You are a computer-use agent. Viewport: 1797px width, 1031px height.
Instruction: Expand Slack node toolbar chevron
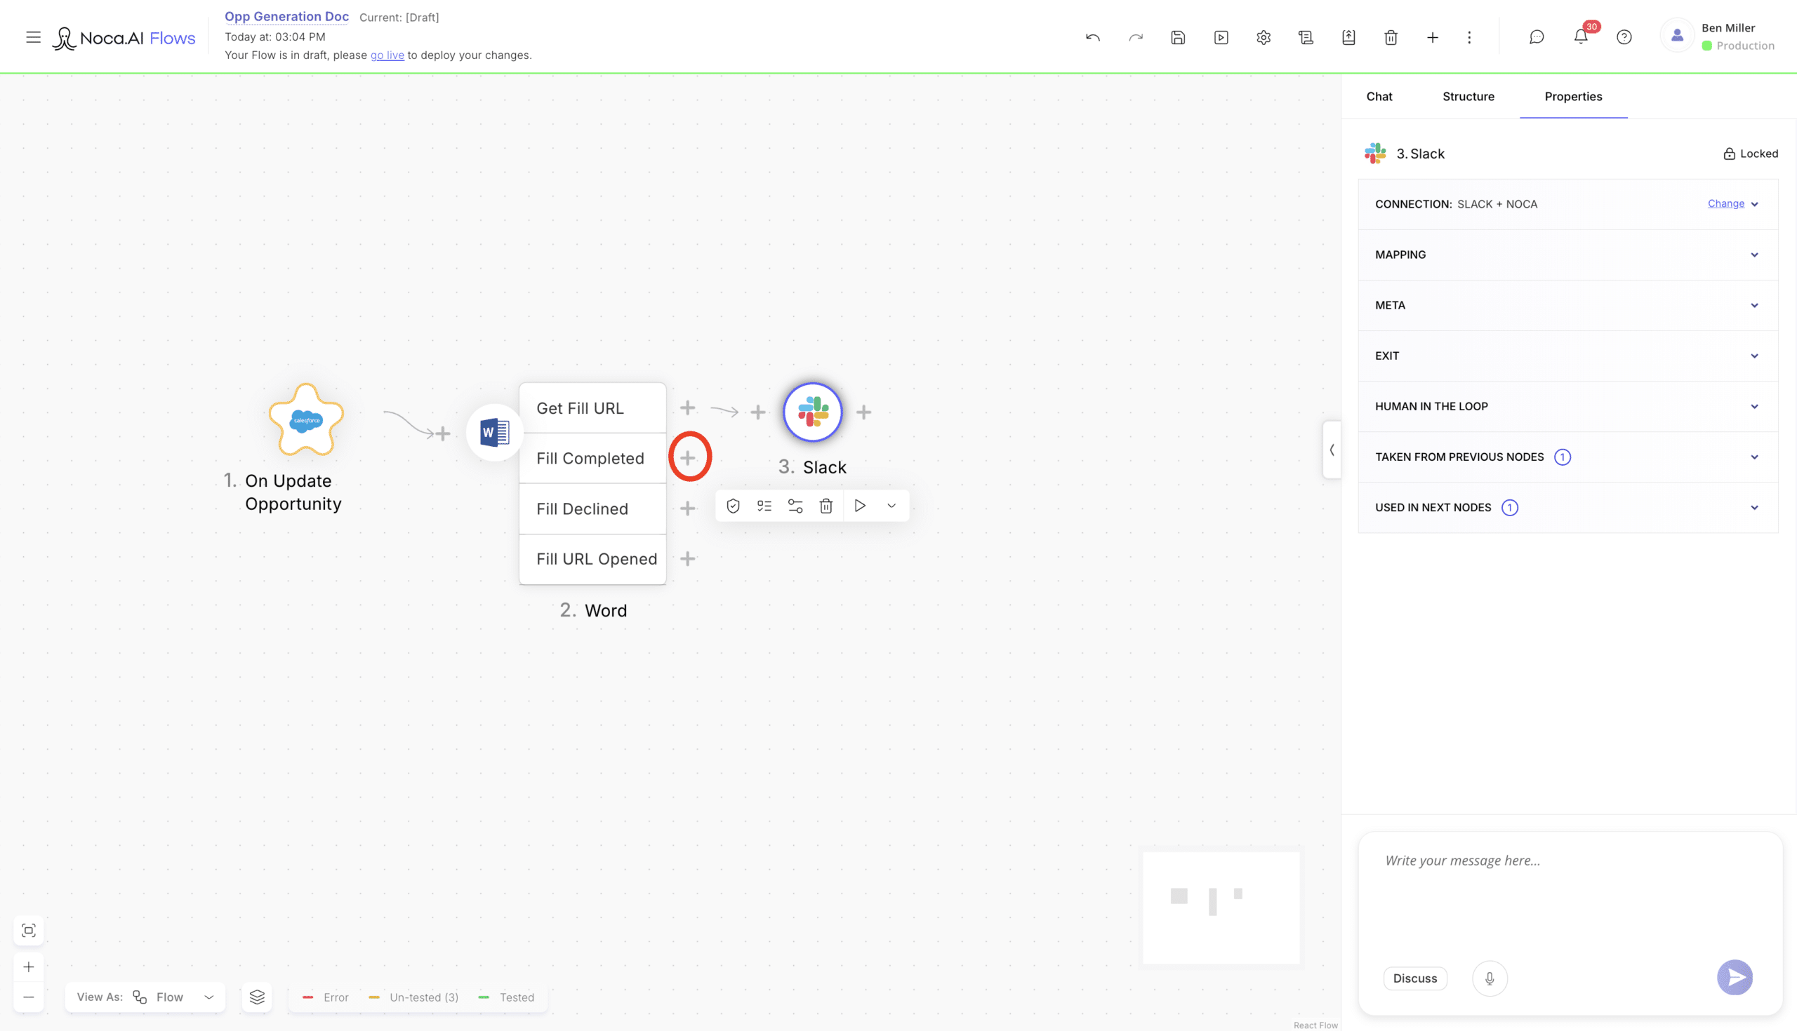pyautogui.click(x=891, y=506)
